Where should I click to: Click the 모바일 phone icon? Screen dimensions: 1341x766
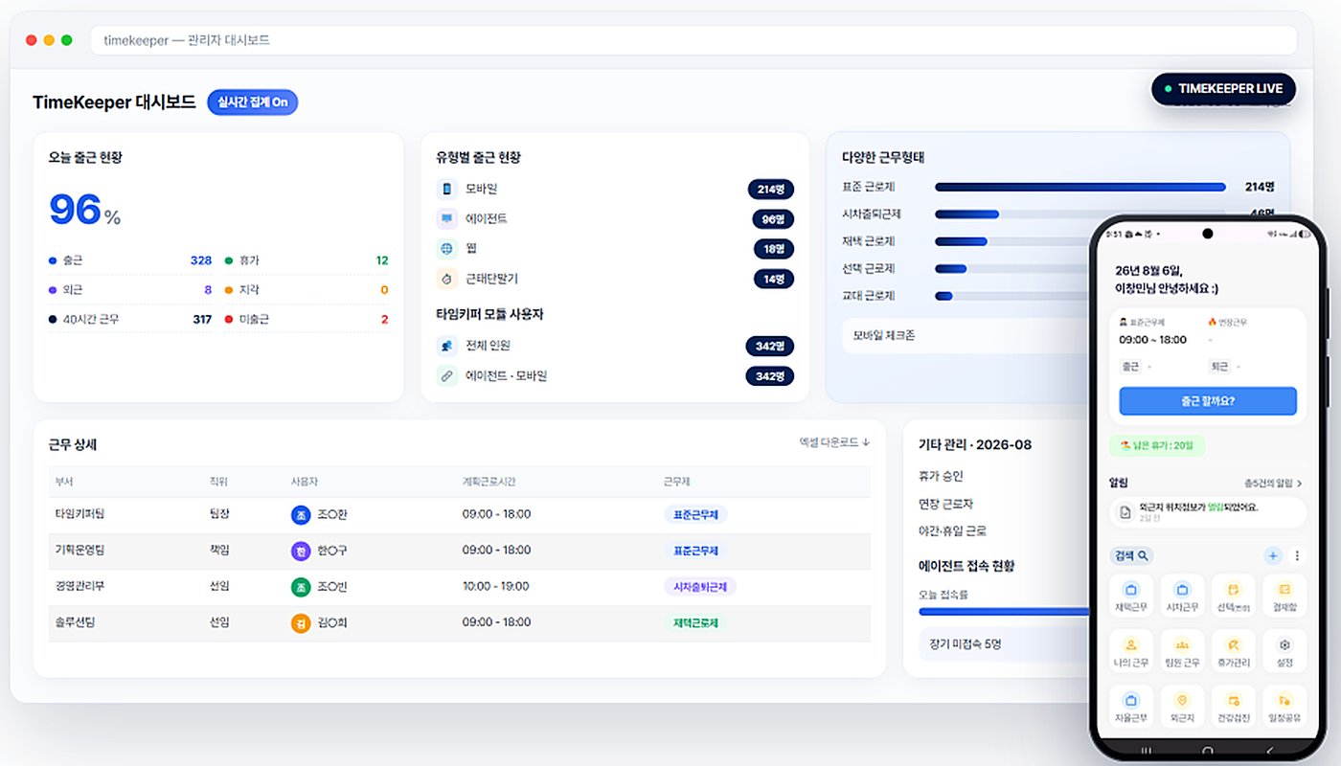click(x=446, y=189)
